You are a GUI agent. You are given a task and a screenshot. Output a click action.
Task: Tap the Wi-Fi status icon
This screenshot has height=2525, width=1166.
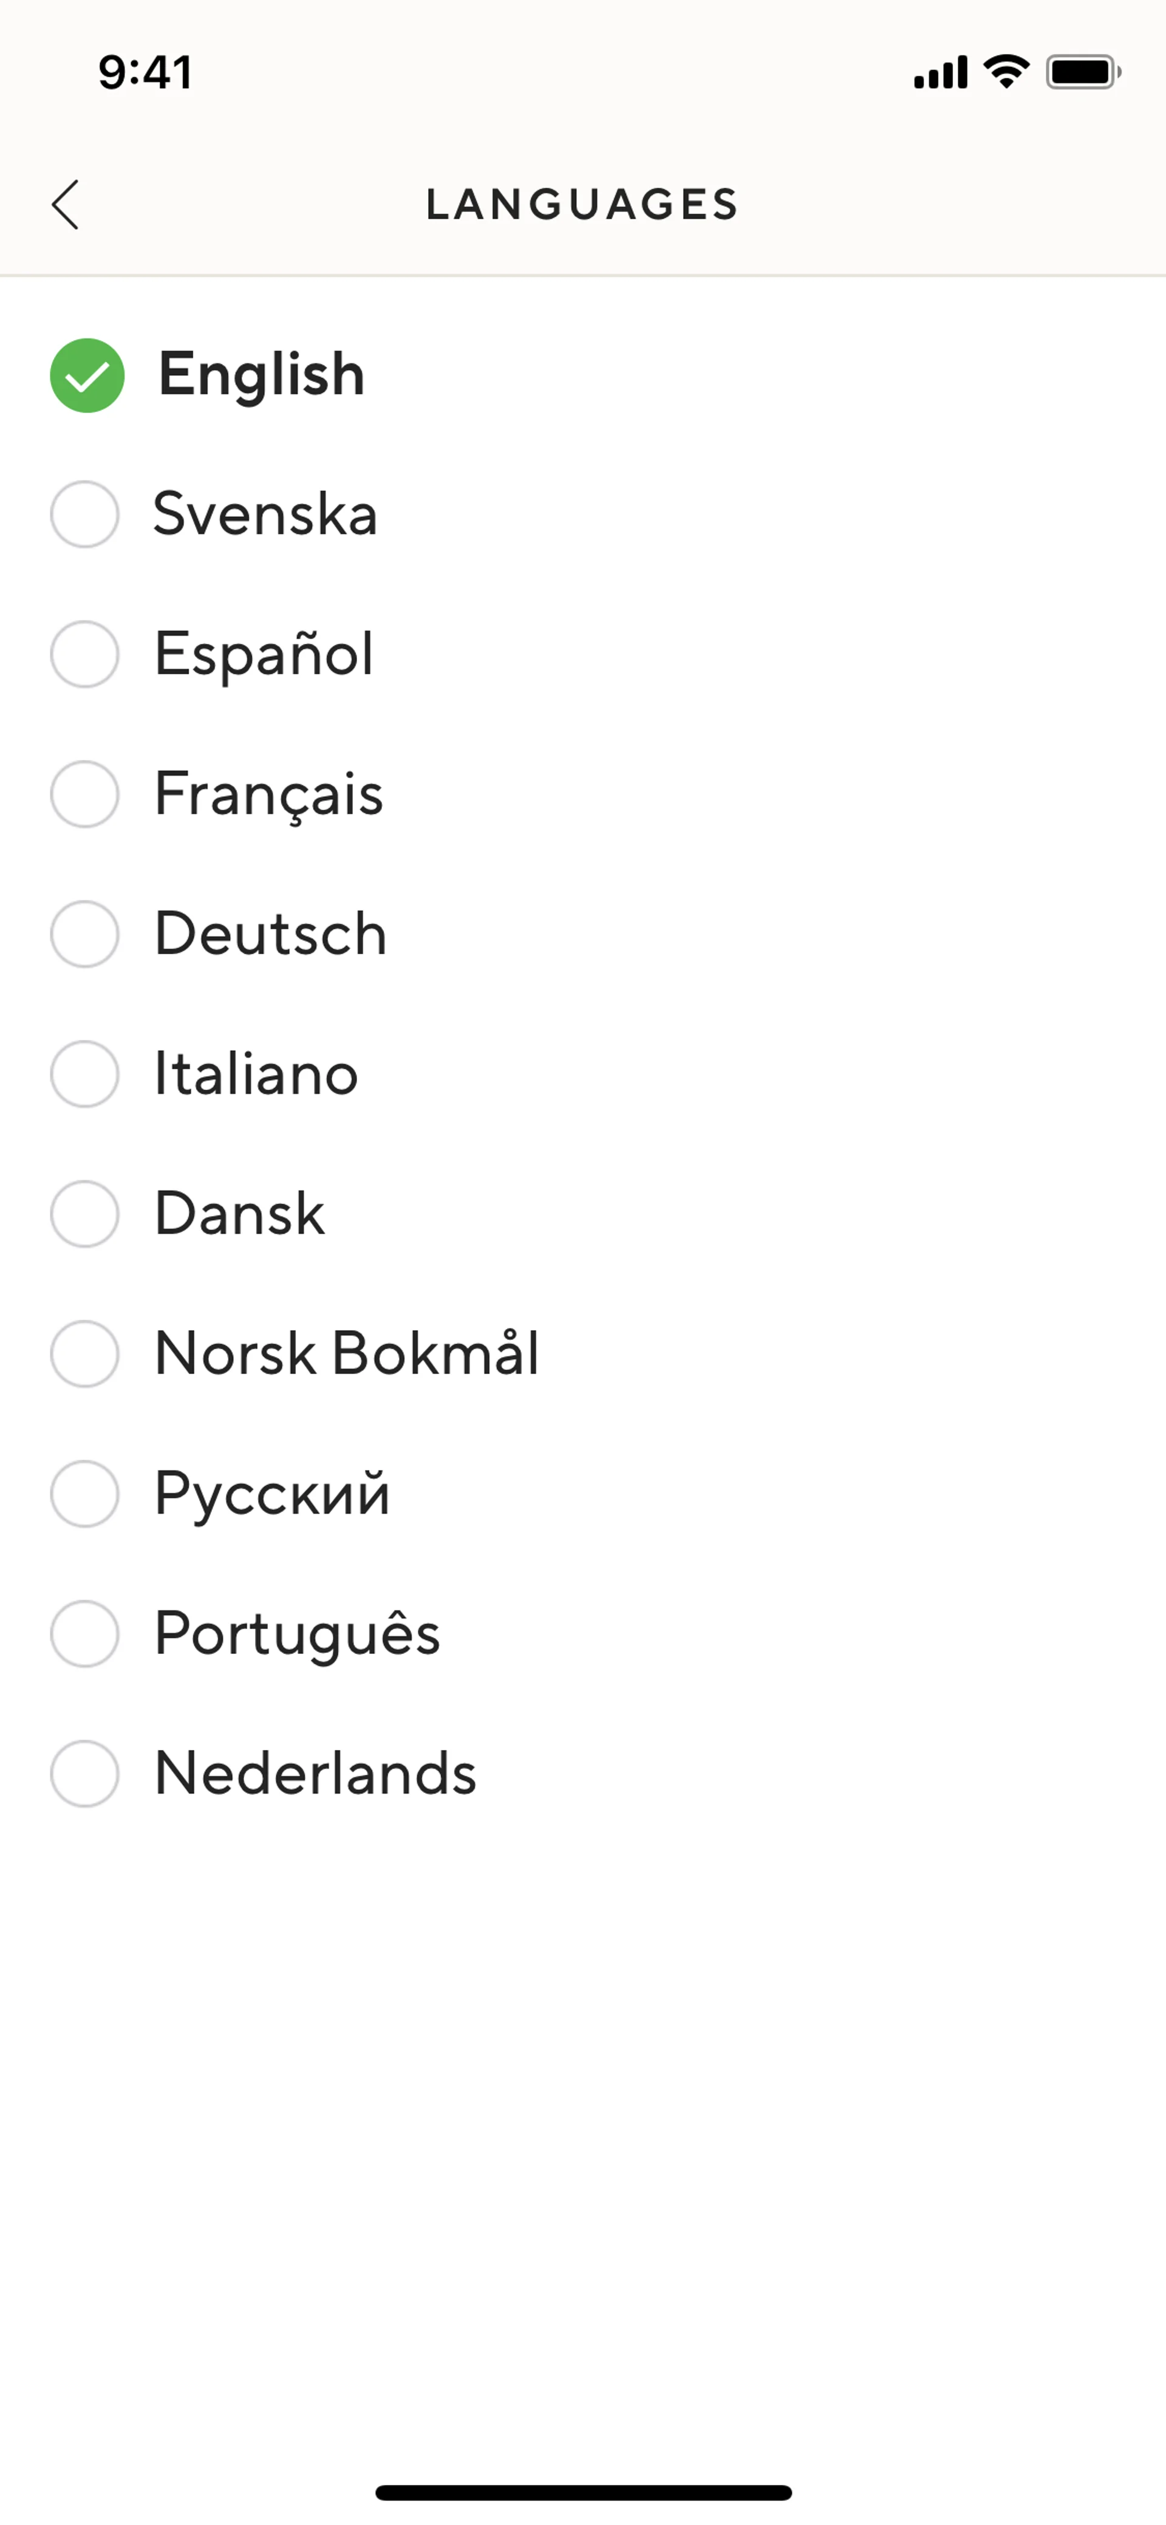coord(1006,72)
